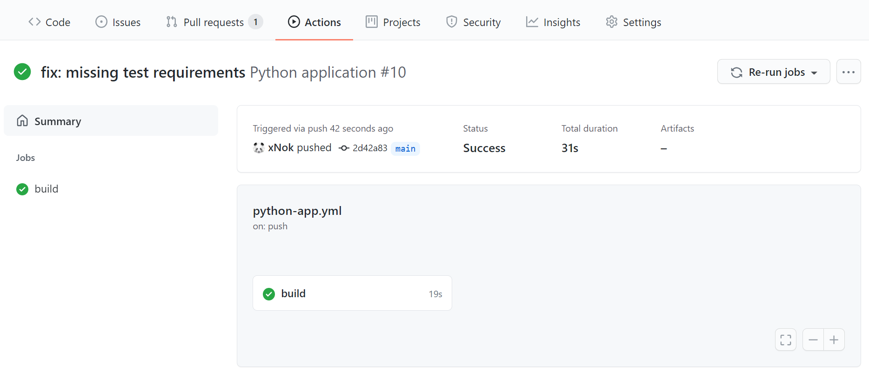
Task: Select Summary in the sidebar
Action: tap(111, 121)
